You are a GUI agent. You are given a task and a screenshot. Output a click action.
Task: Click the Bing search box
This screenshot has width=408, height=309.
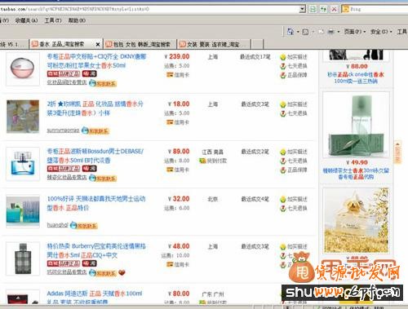[x=378, y=10]
